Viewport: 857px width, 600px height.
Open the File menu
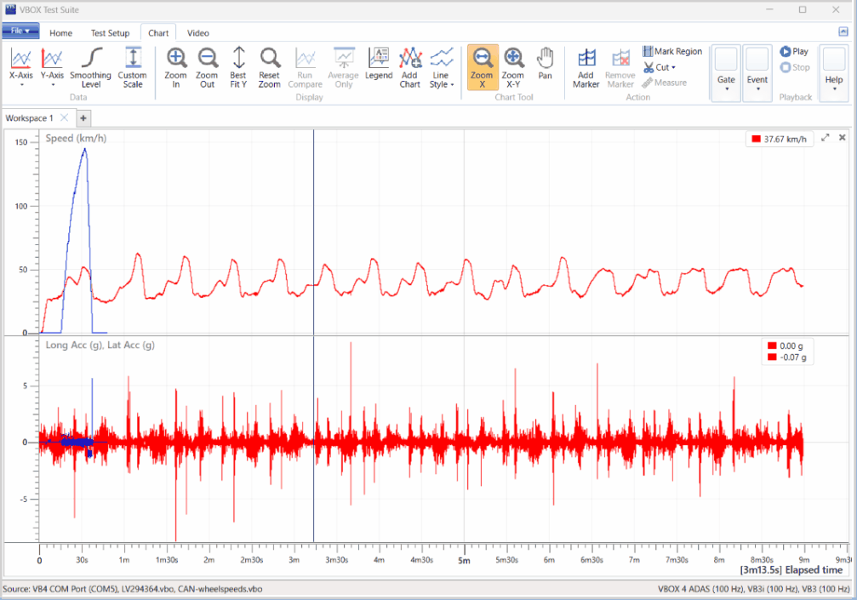point(20,31)
